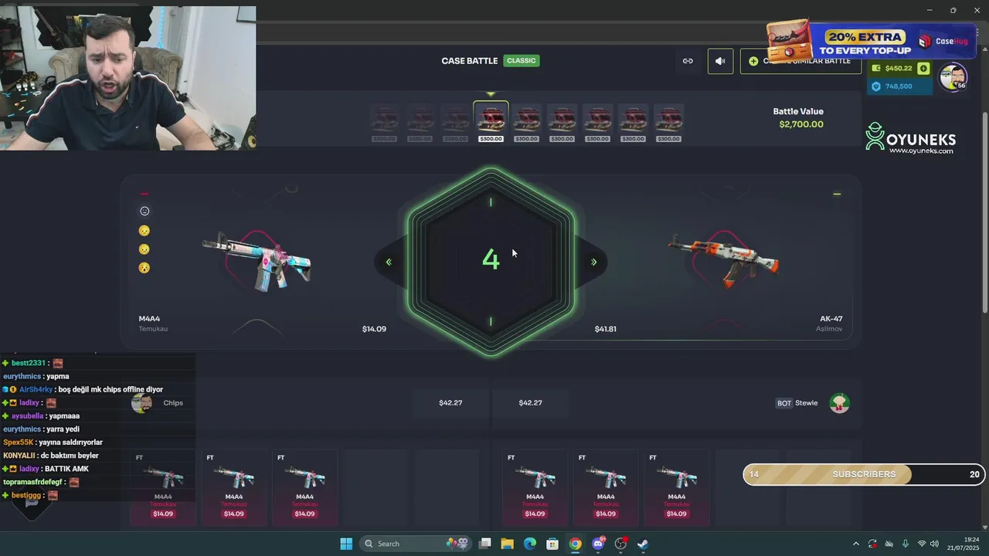
Task: Open File Explorer from the taskbar
Action: [508, 544]
